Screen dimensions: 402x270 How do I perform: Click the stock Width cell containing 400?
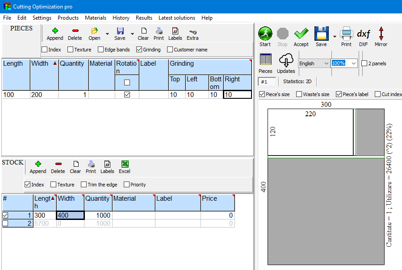[70, 215]
